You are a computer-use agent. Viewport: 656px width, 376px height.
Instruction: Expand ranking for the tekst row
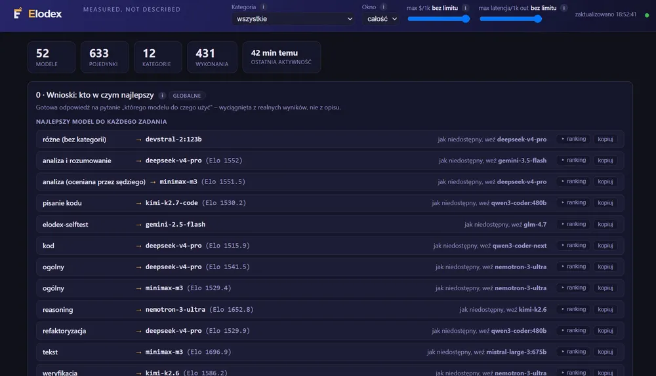point(573,352)
